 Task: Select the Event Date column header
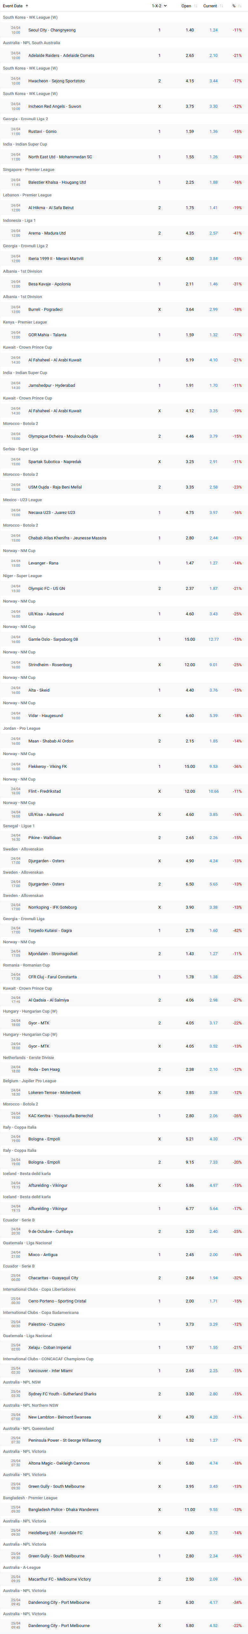[13, 6]
